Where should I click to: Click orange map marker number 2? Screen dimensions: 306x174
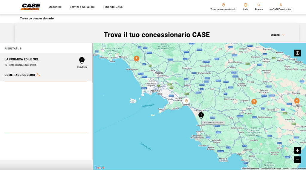(x=136, y=59)
